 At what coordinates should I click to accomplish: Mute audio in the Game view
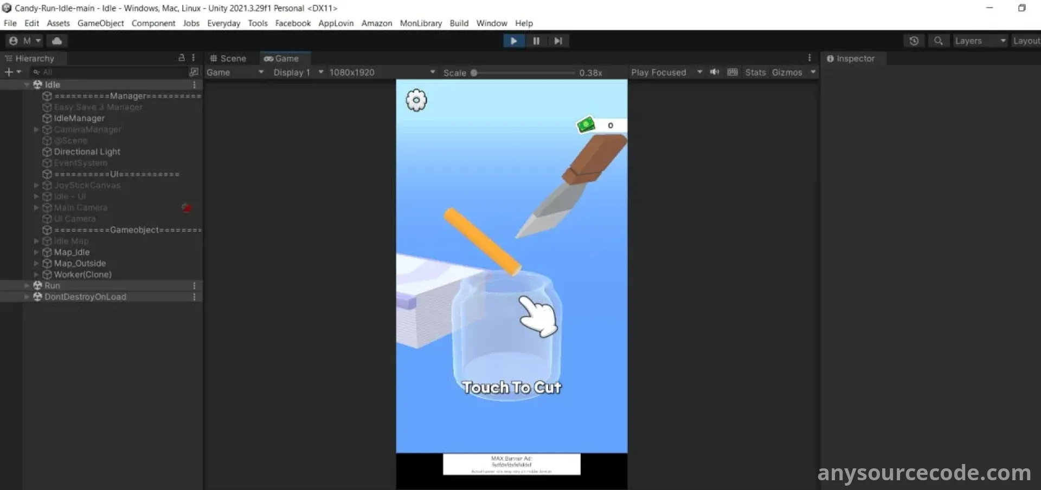[715, 73]
